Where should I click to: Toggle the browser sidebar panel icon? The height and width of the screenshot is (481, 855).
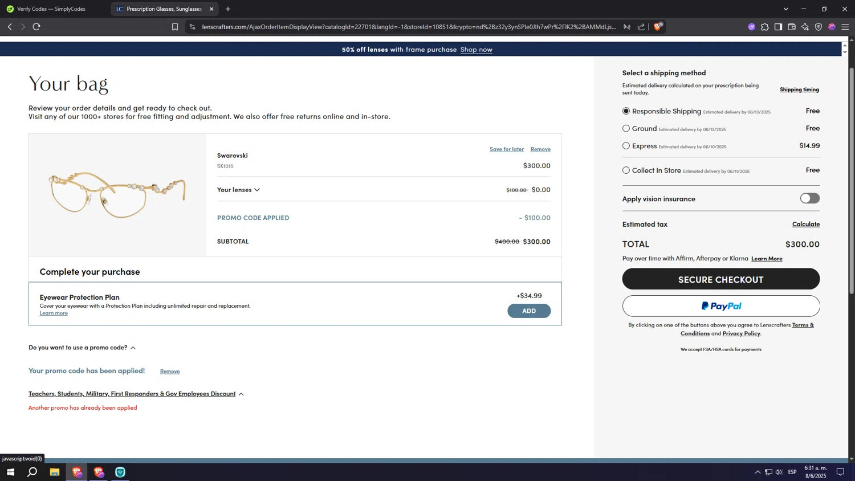pyautogui.click(x=778, y=27)
